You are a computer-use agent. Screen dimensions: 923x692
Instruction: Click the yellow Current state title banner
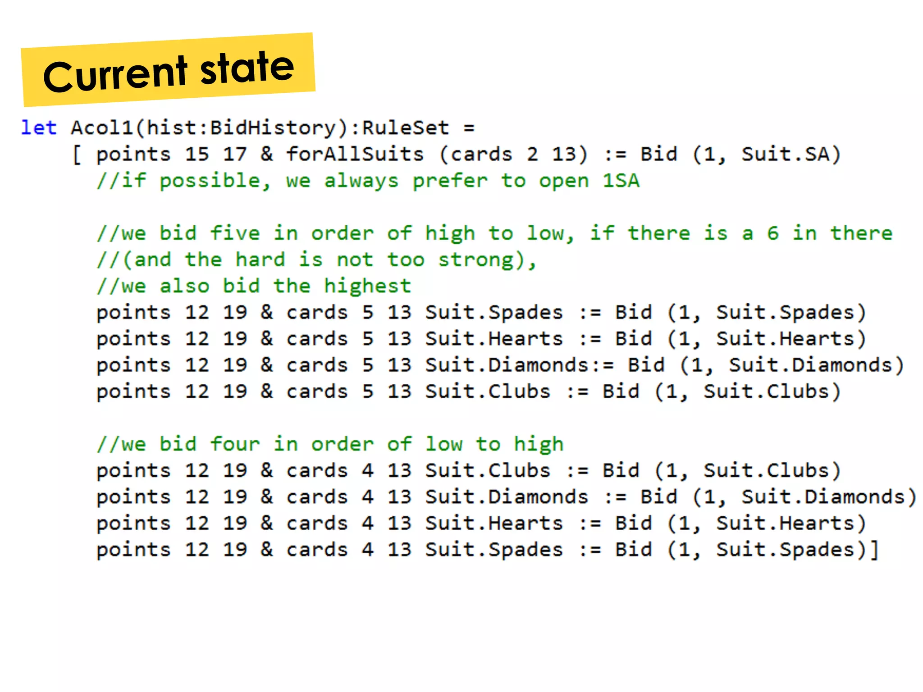point(168,70)
